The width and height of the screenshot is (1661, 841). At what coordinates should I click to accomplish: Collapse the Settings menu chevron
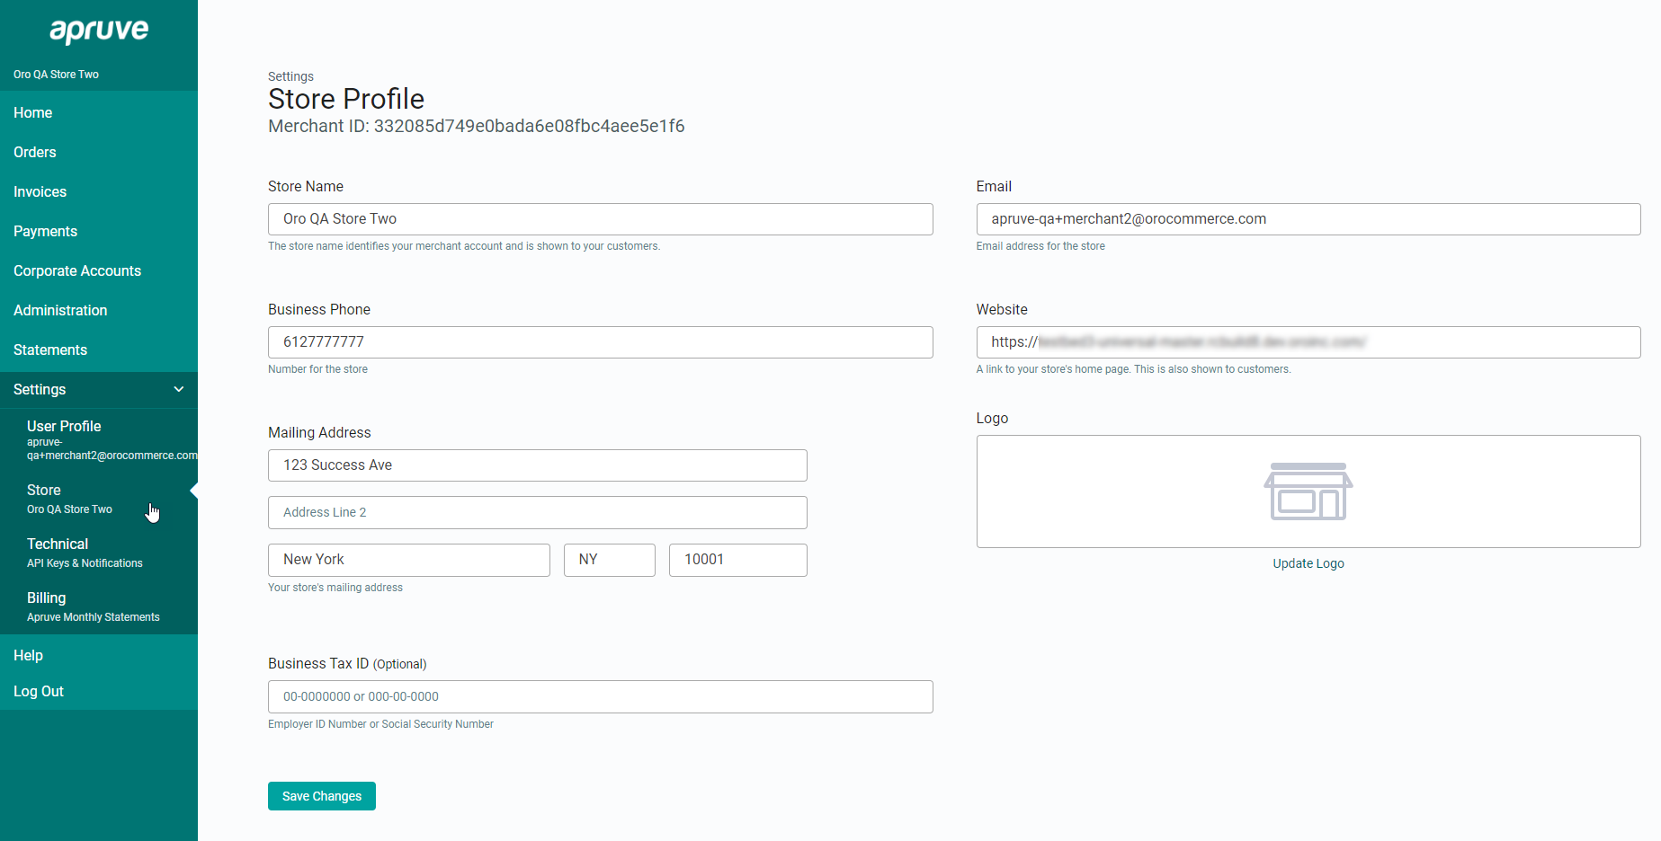point(179,389)
